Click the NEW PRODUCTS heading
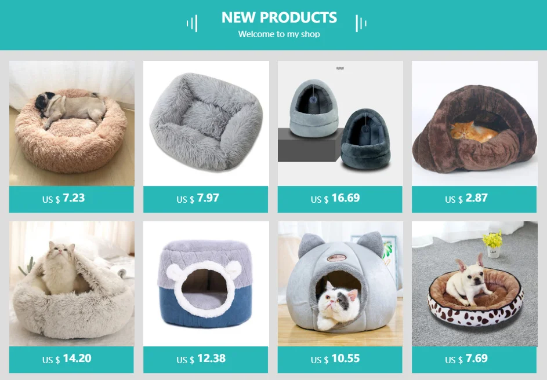Screen dimensions: 547x380 pos(279,17)
